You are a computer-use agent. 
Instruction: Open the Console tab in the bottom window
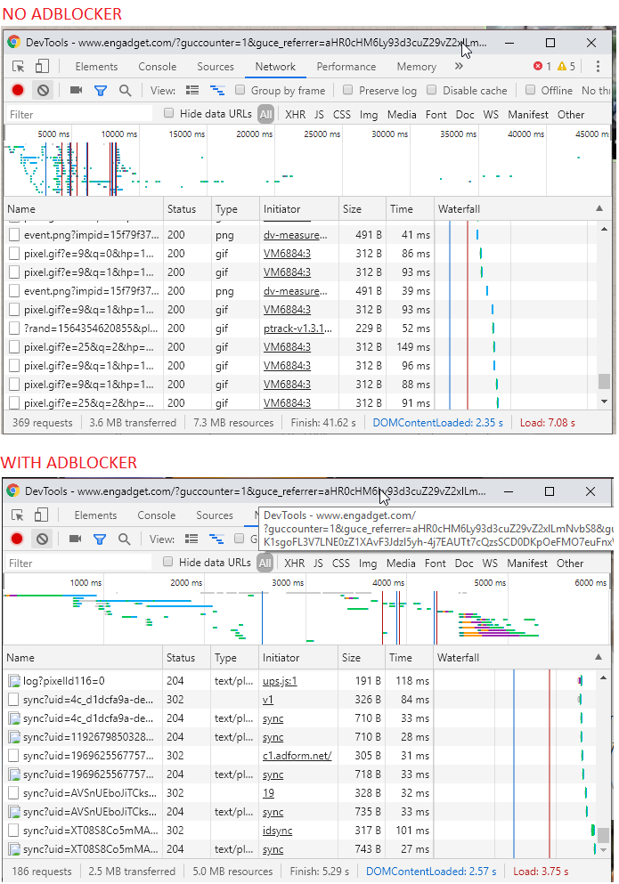[156, 515]
